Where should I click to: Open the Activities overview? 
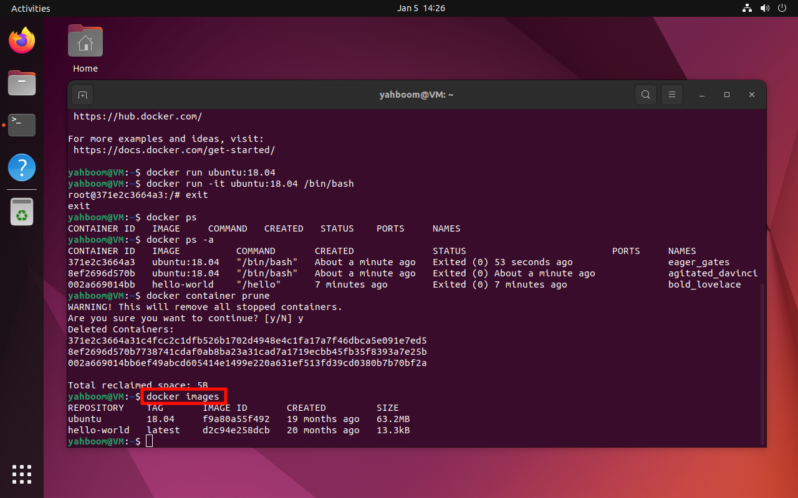click(x=30, y=8)
